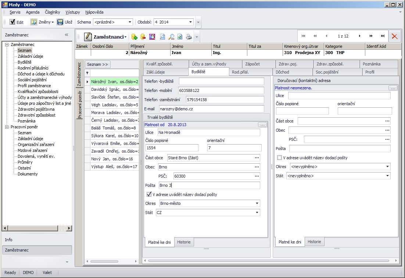
Task: Save with the Ulož floppy disk icon
Action: point(60,22)
